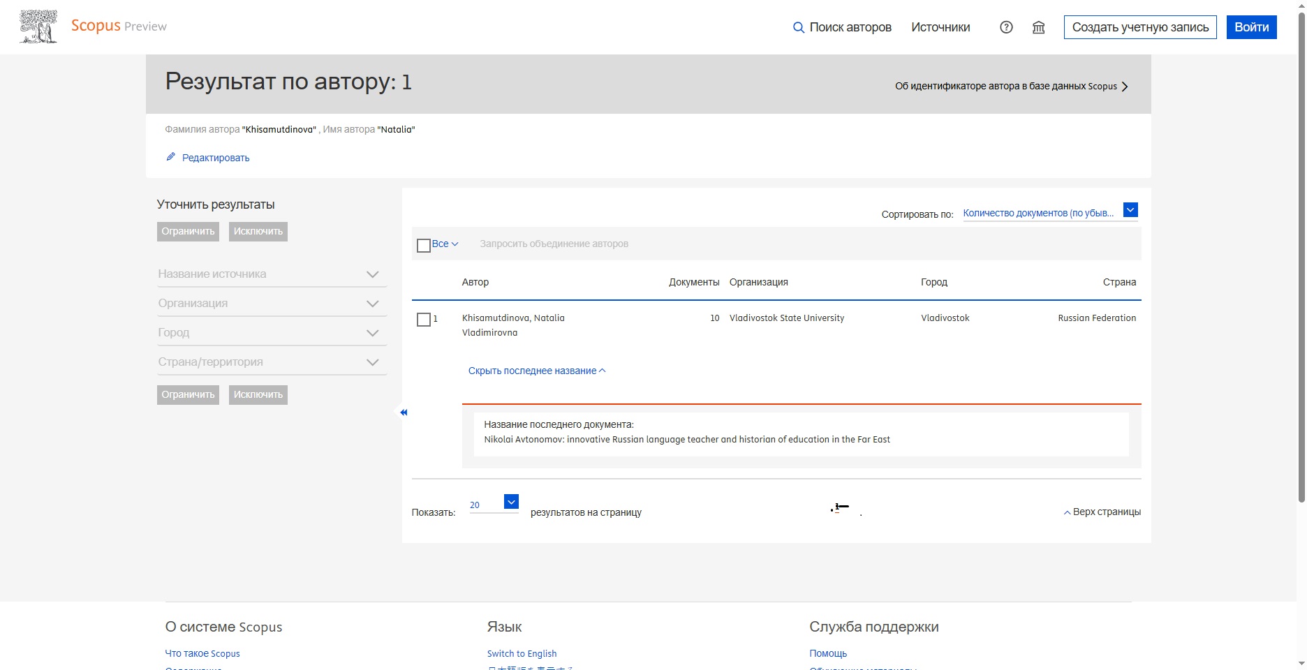Click the Scopus author identifier arrow

click(x=1124, y=87)
